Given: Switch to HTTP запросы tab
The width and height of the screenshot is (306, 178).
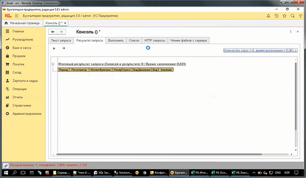Looking at the screenshot, I should coord(155,41).
